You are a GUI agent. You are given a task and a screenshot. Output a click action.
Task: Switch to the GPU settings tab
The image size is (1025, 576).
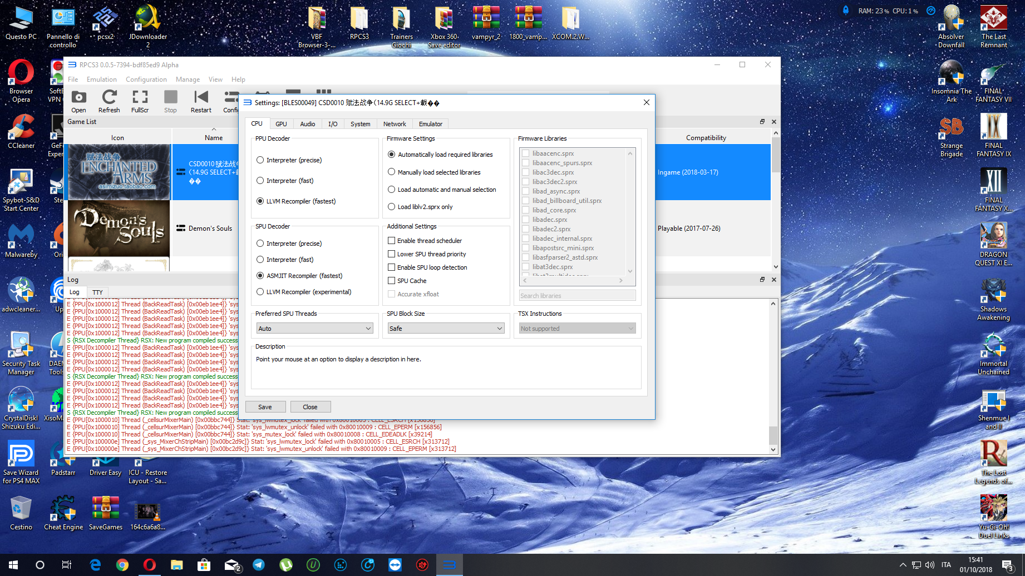pos(281,124)
